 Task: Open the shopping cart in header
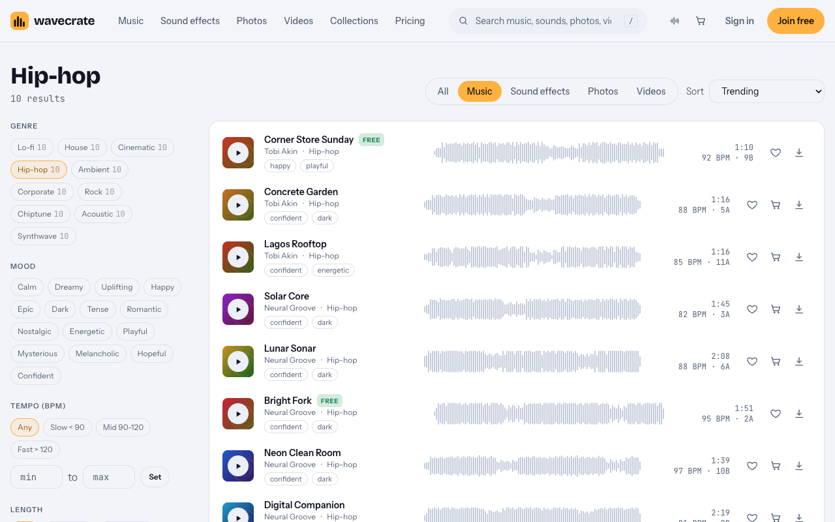point(701,21)
